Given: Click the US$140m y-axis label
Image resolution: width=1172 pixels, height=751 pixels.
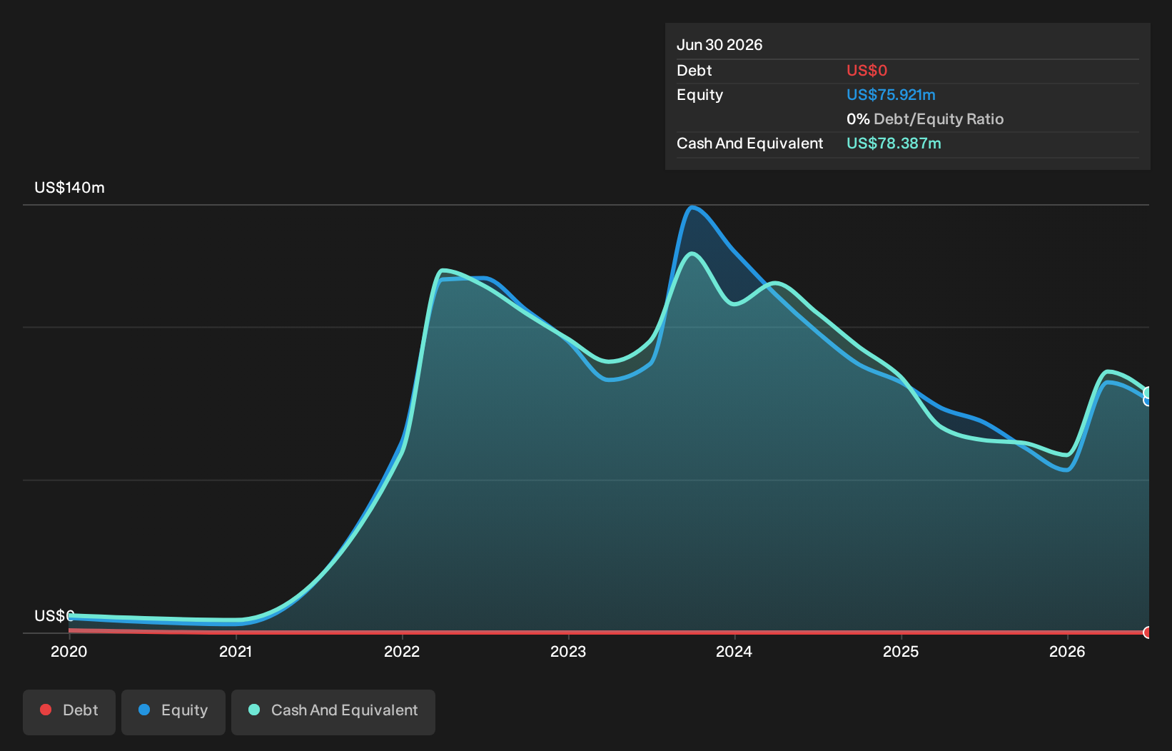Looking at the screenshot, I should coord(70,188).
